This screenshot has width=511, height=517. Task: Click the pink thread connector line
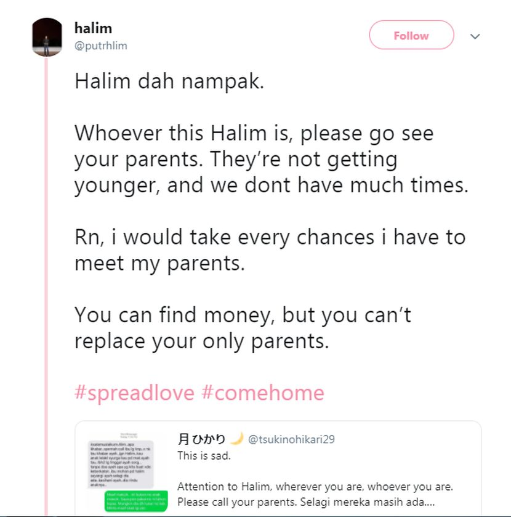(x=46, y=287)
